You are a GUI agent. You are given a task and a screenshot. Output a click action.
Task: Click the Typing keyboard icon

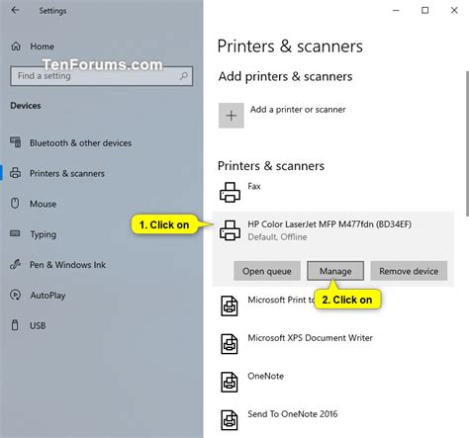tap(15, 233)
